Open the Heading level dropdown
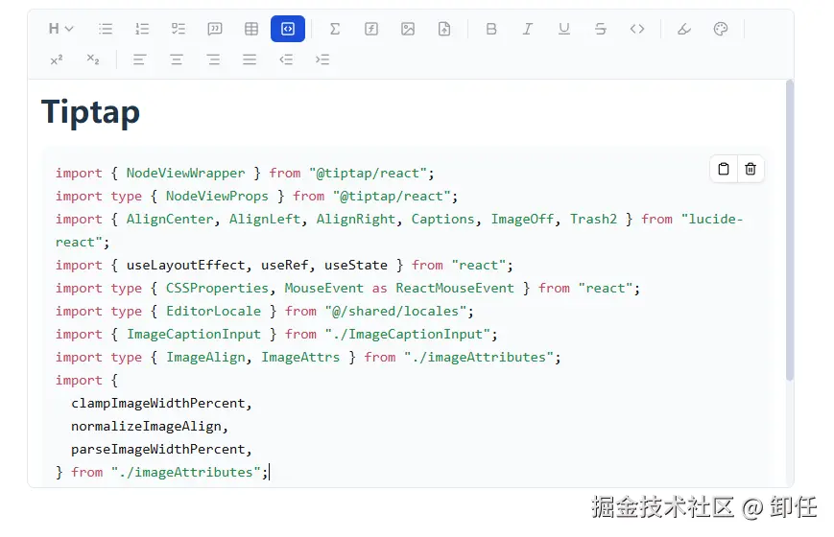Screen dimensions: 834x537 60,29
